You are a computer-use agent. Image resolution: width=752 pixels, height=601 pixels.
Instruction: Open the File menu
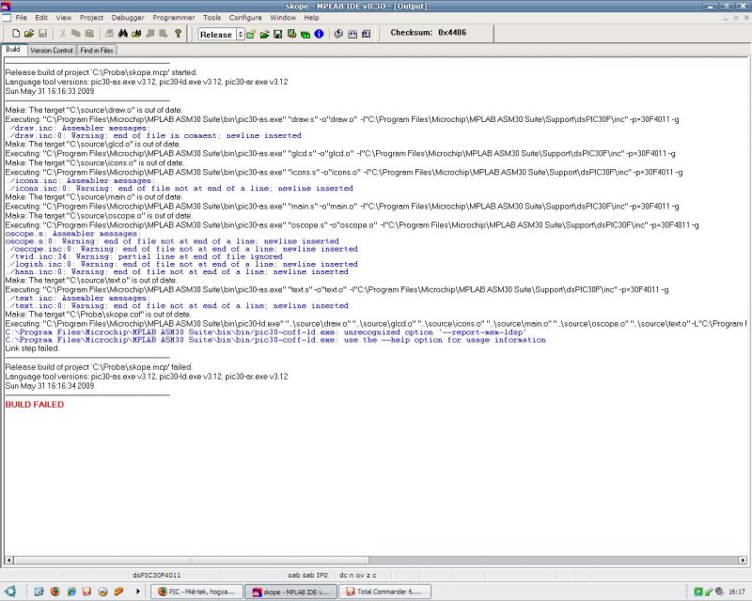click(x=21, y=18)
